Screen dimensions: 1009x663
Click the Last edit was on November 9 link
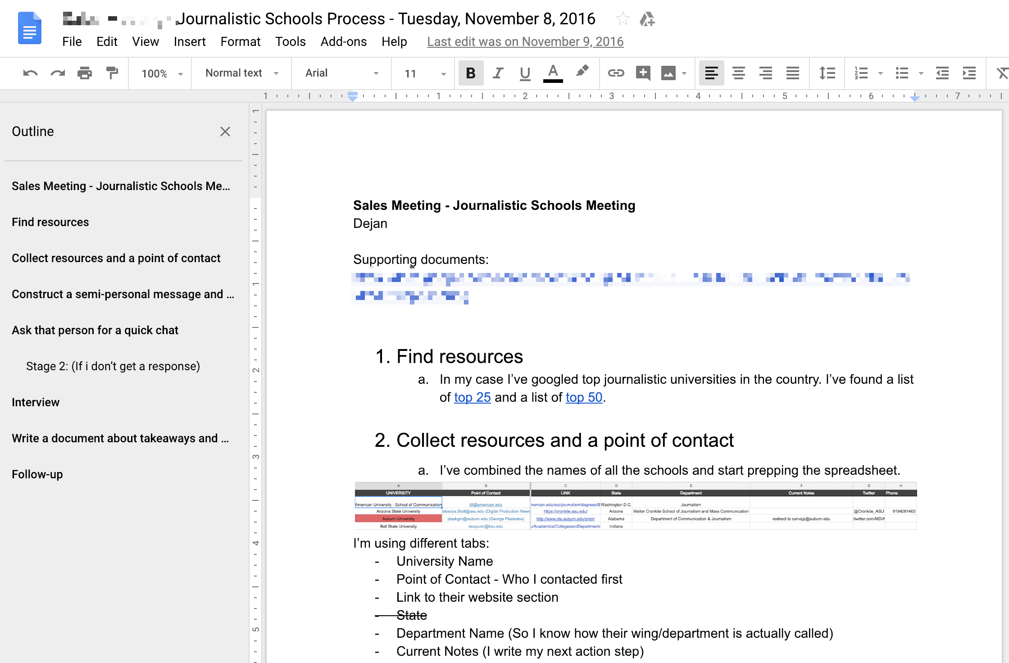click(525, 41)
